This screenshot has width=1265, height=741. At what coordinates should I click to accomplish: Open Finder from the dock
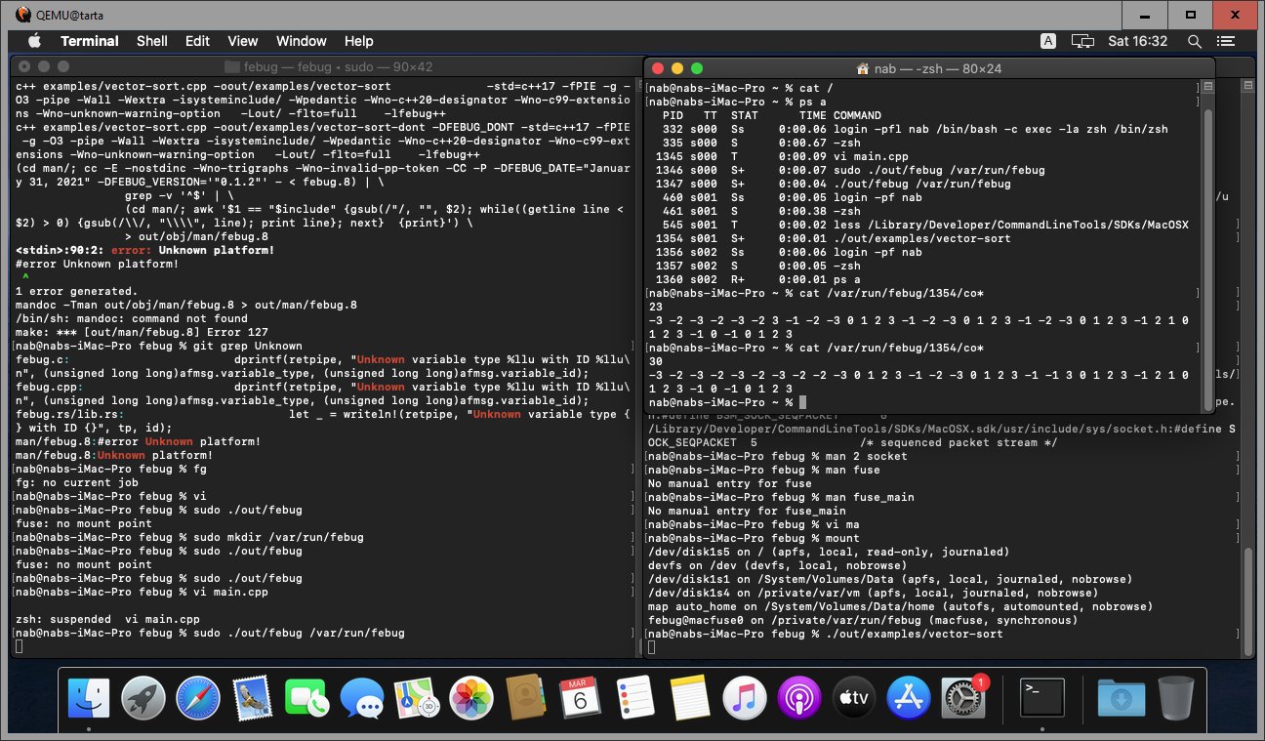[x=89, y=698]
